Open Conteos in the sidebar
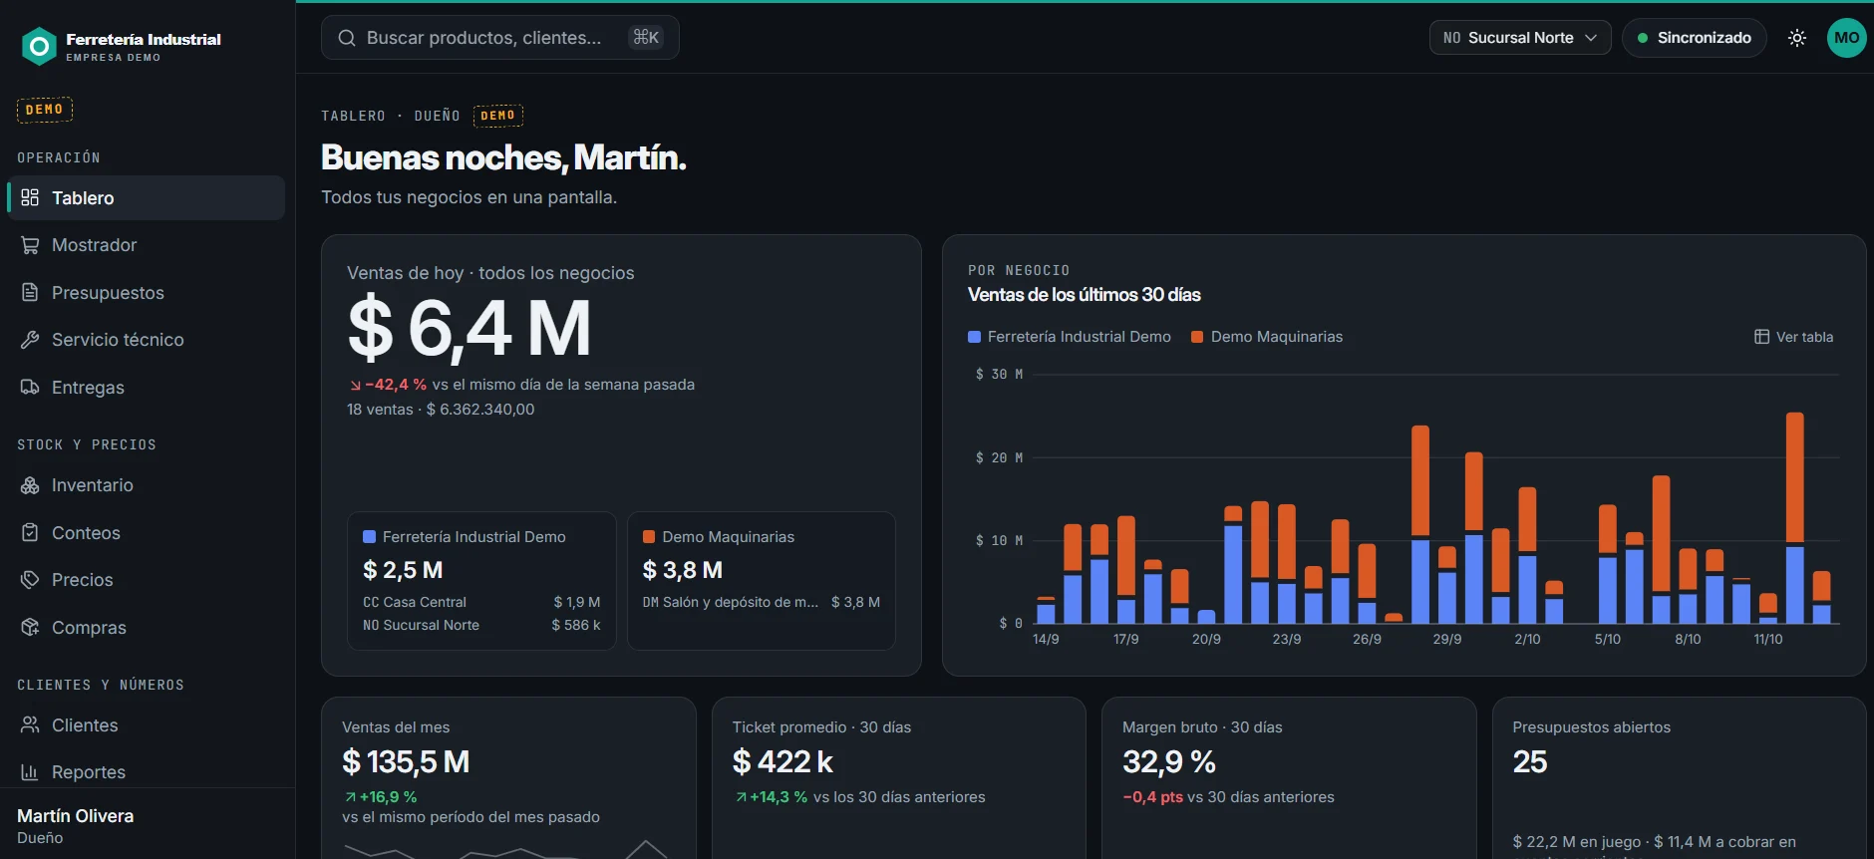The height and width of the screenshot is (859, 1874). (x=146, y=532)
